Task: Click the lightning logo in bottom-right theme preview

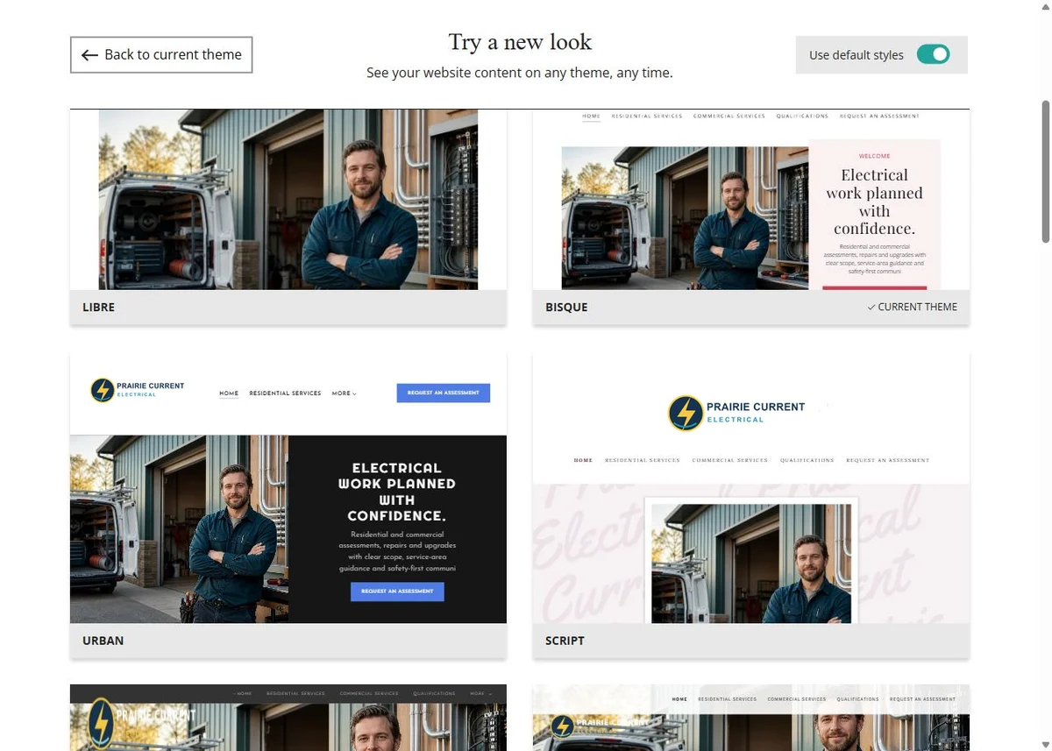Action: pos(562,726)
